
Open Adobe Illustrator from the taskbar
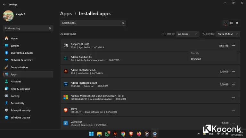point(115,134)
